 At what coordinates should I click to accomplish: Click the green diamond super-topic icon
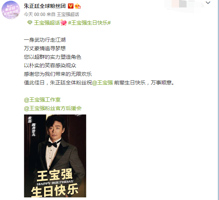click(x=30, y=23)
